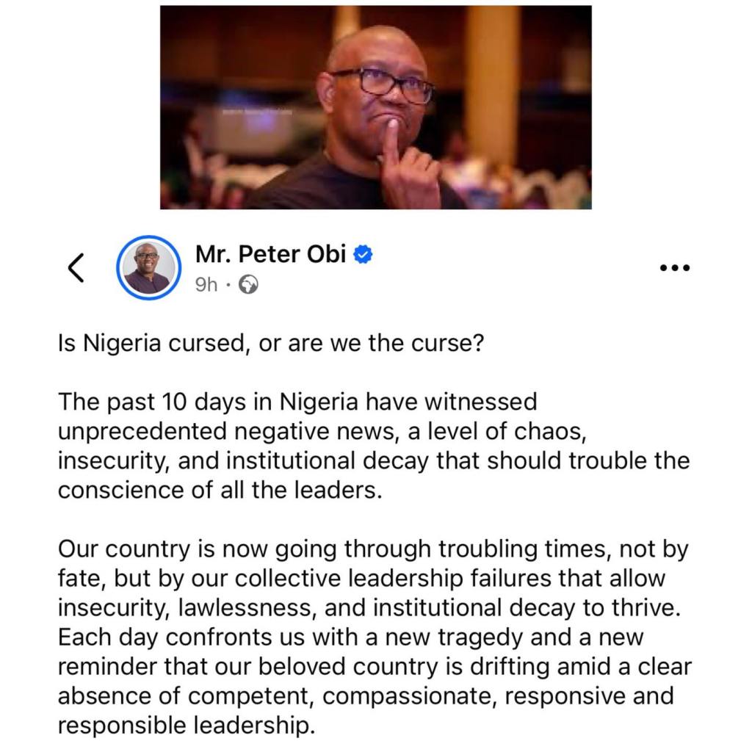Open the Mr. Peter Obi profile name
Screen dimensions: 752x752
tap(270, 254)
